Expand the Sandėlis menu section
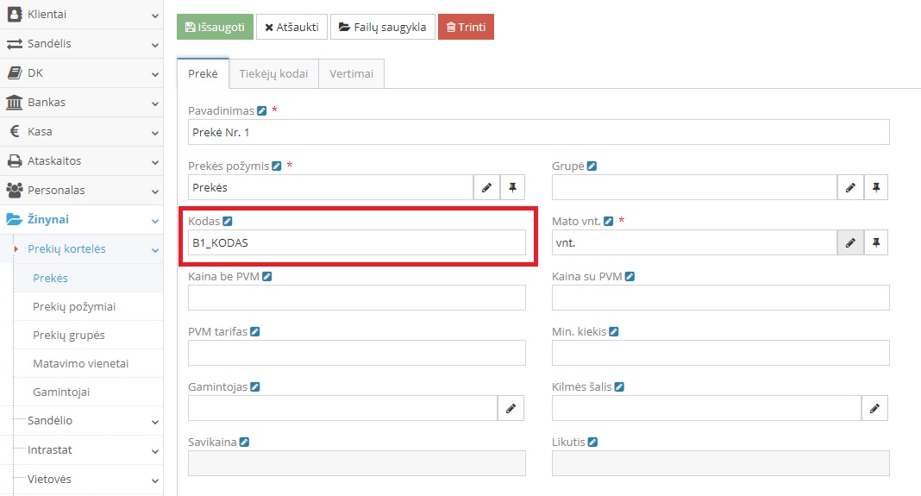921x496 pixels. 81,44
